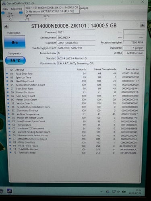This screenshot has width=151, height=201.
Task: Select the Current Pending Sector Count row
Action: pos(73,132)
